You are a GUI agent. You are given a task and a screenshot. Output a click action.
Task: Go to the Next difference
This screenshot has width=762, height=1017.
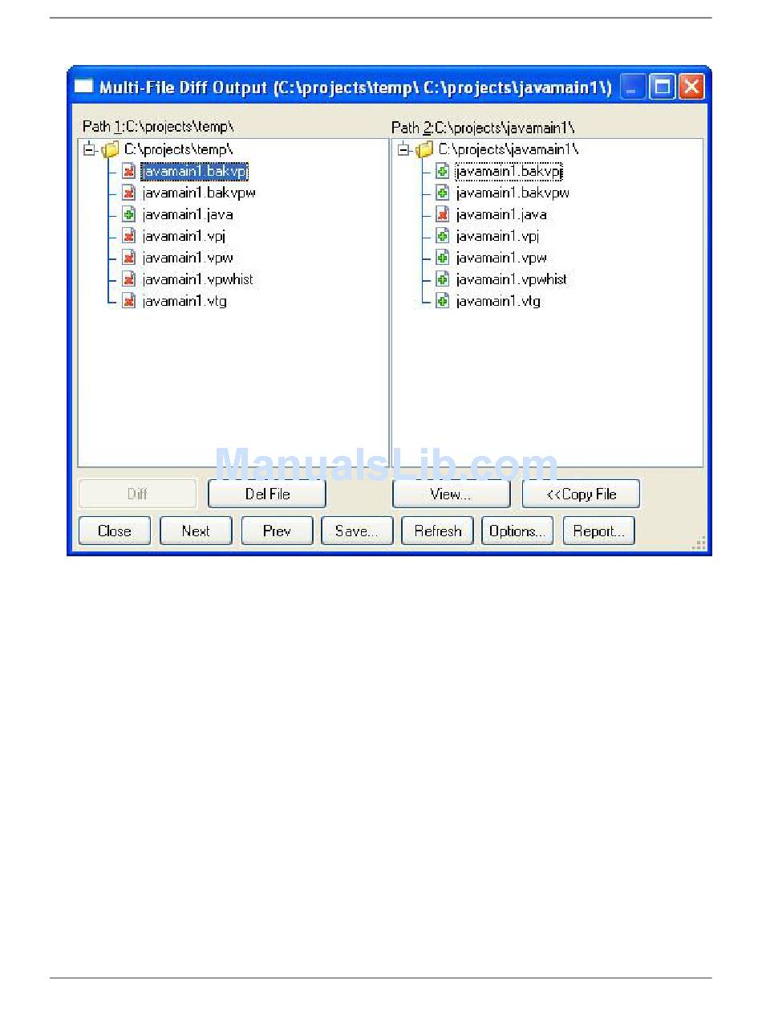(196, 531)
